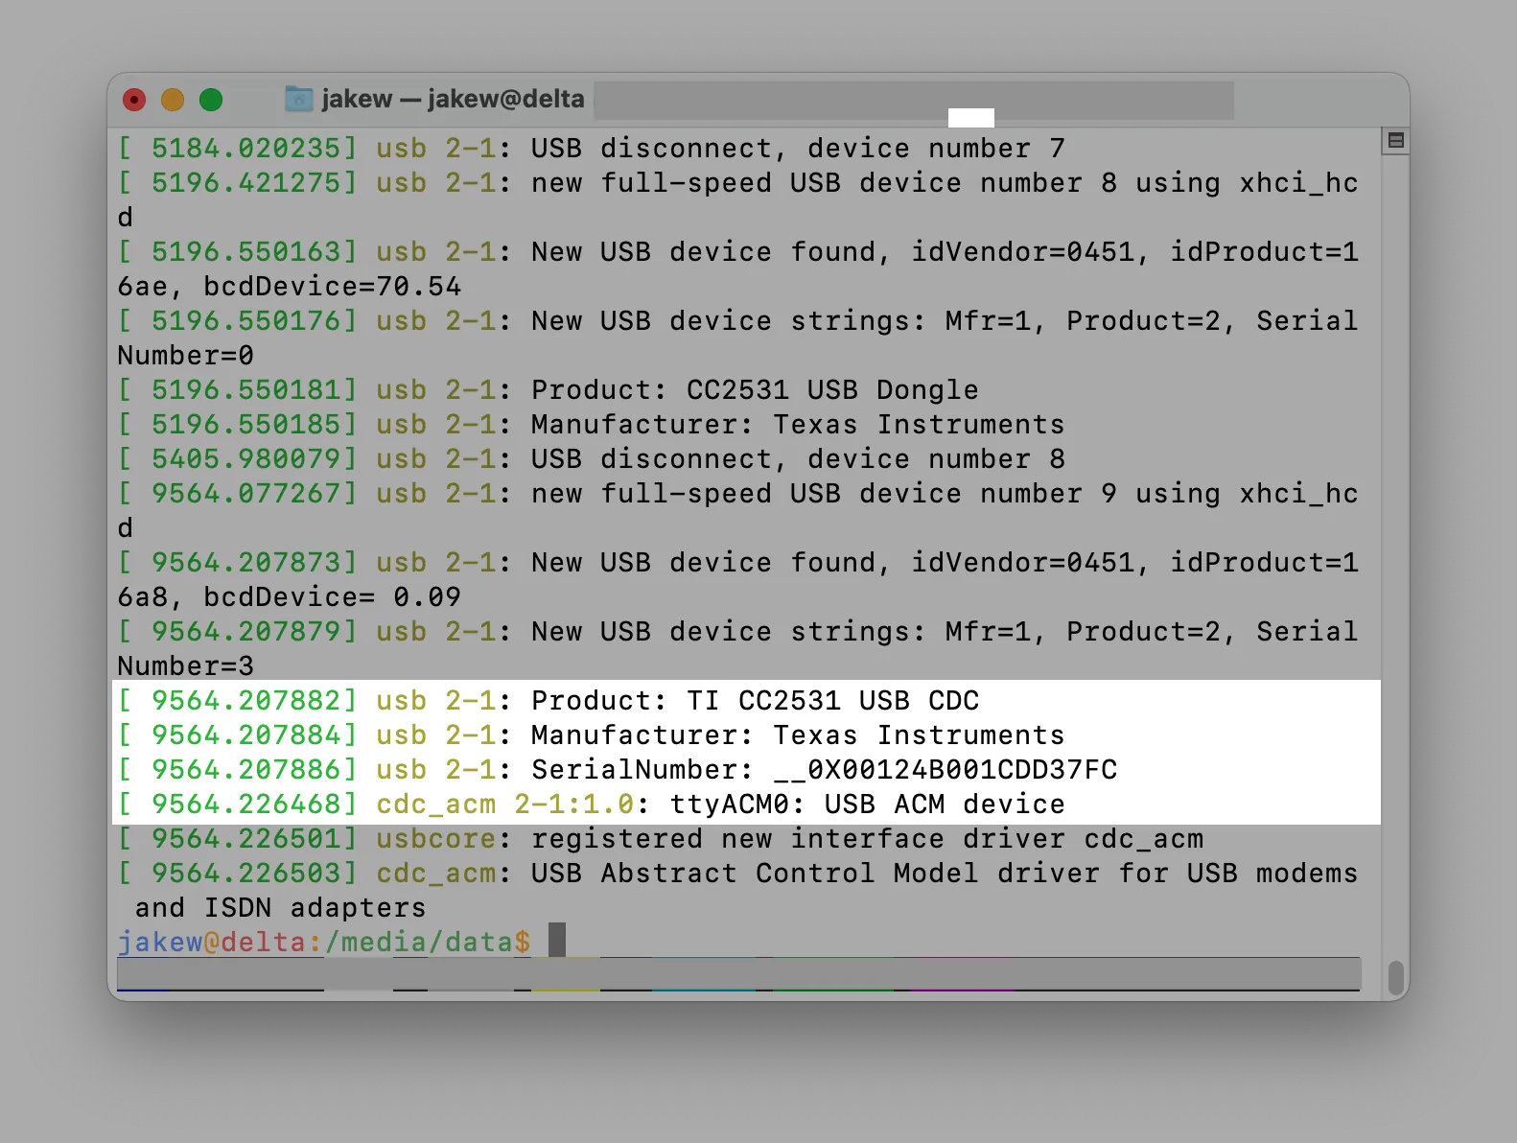Click the timestamp '5184.020235'
This screenshot has width=1517, height=1143.
245,149
